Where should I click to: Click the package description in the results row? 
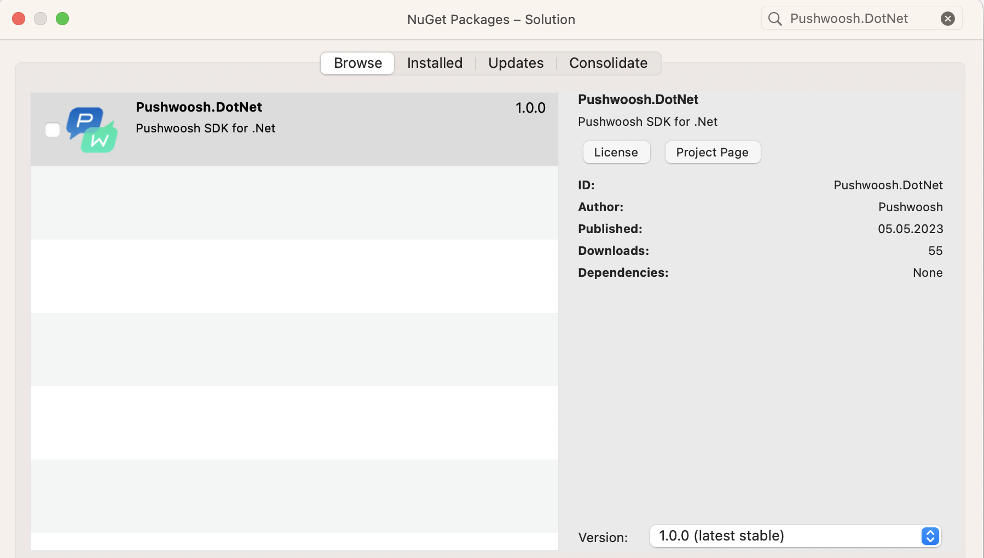pos(205,129)
